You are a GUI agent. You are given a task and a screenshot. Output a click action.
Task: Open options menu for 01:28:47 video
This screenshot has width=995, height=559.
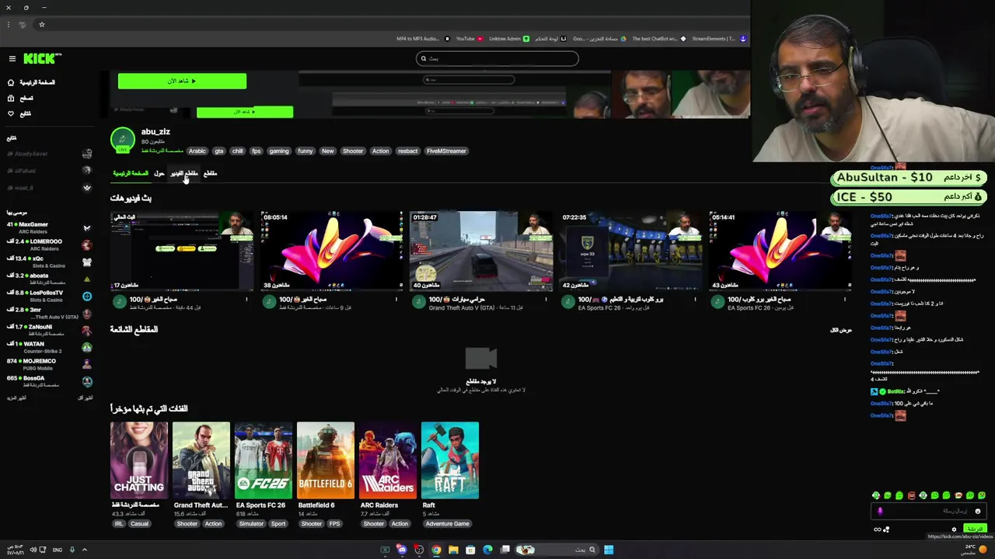click(x=546, y=300)
